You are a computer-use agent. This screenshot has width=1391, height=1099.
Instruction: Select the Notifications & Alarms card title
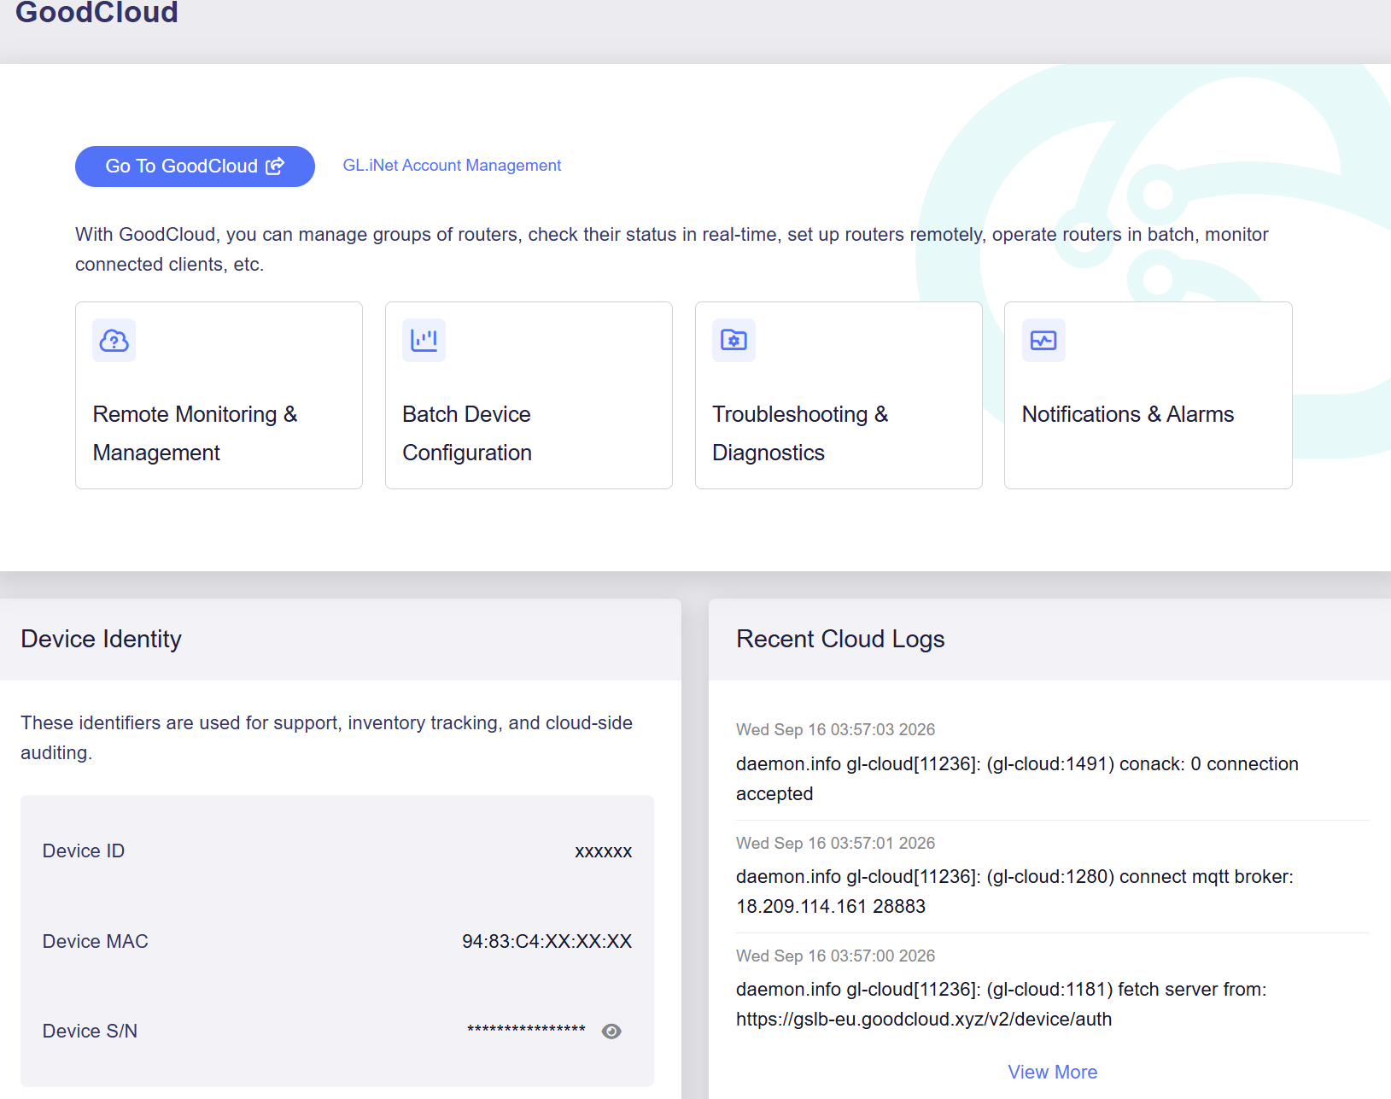pos(1128,414)
